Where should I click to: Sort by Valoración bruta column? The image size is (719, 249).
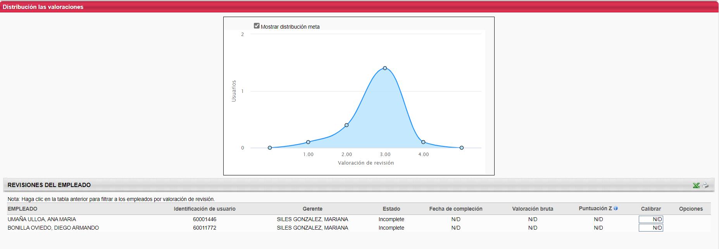[x=533, y=209]
